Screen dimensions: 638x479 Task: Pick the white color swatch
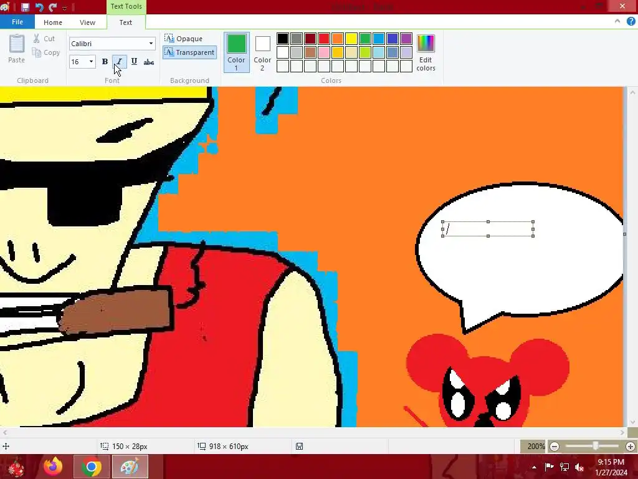click(283, 52)
